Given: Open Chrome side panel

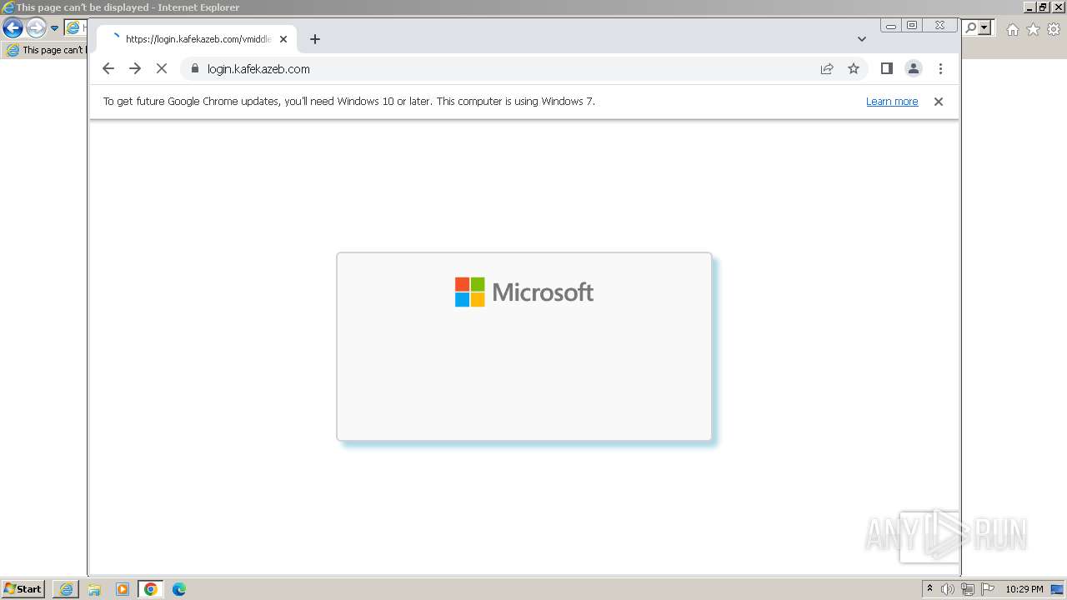Looking at the screenshot, I should click(887, 69).
